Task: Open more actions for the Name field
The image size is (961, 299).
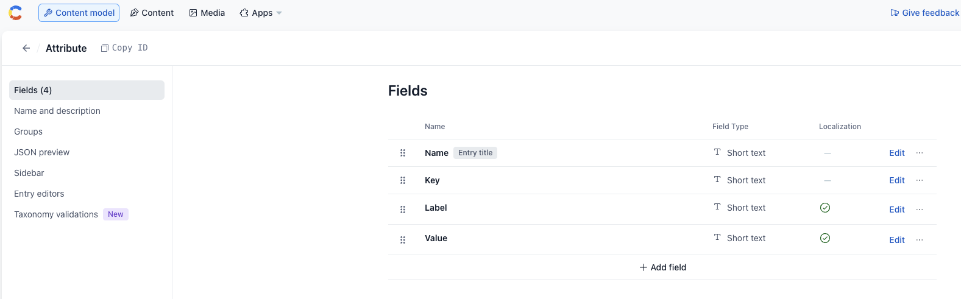Action: coord(920,153)
